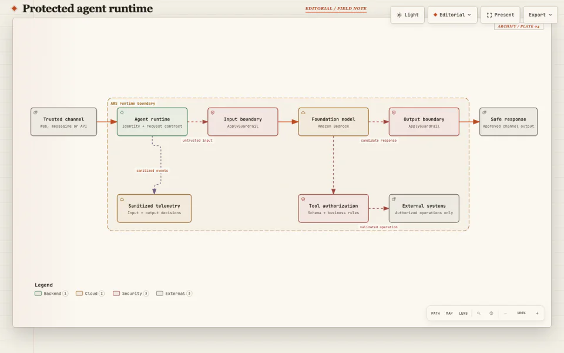Click 'Input + output decisions' subtitle

(x=155, y=213)
